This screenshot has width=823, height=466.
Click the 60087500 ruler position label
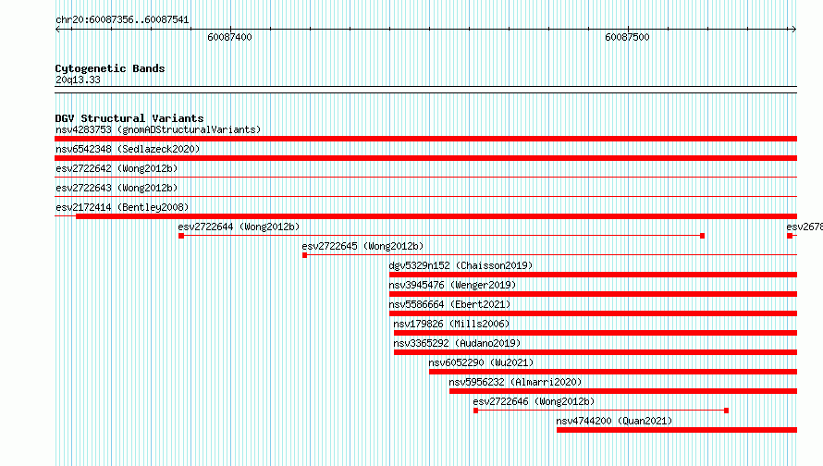(x=627, y=37)
